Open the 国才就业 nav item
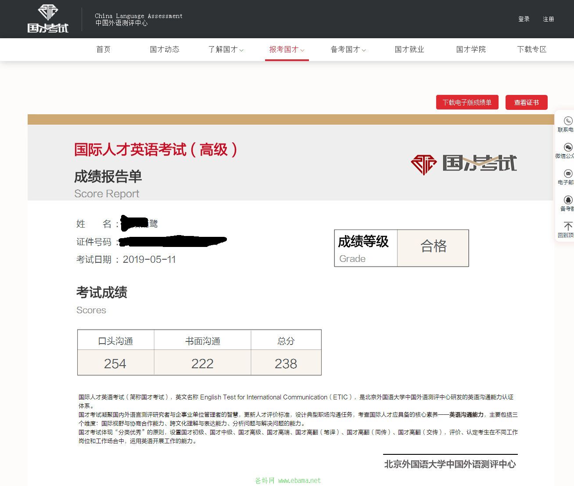 [x=409, y=49]
